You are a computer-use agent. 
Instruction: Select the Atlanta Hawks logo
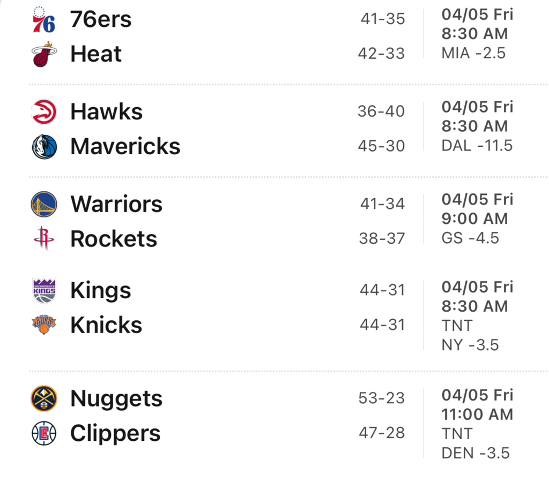[43, 112]
